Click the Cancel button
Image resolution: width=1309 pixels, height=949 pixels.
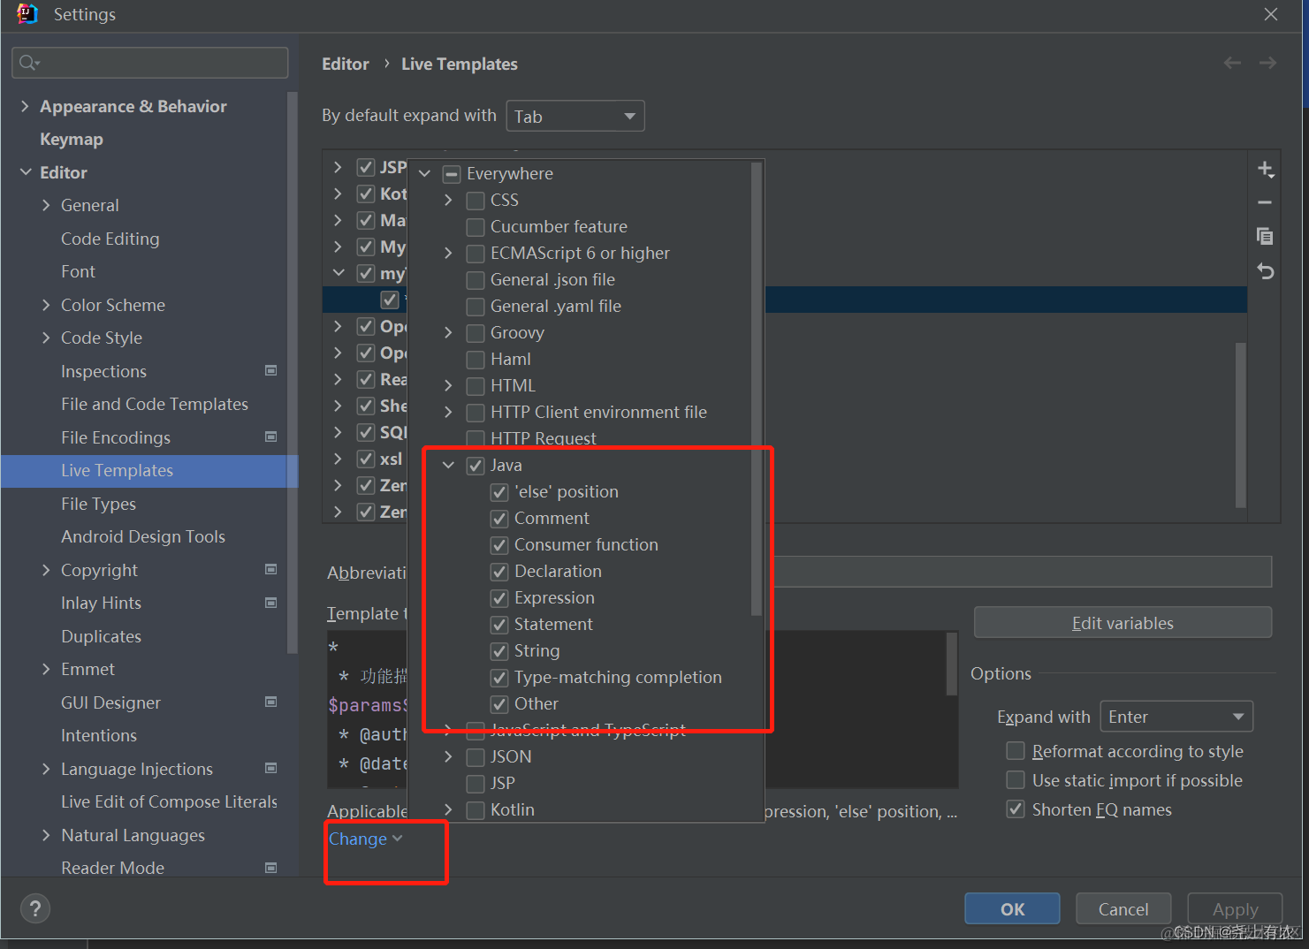click(x=1123, y=908)
